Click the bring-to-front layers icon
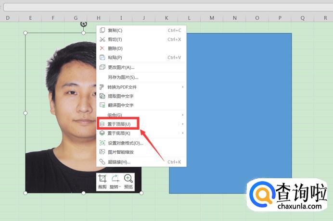 pyautogui.click(x=102, y=124)
